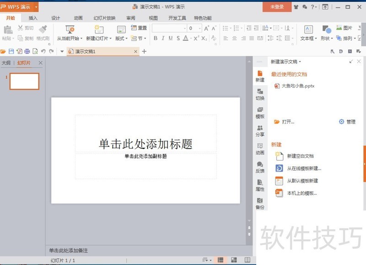This screenshot has height=265, width=366.
Task: Open the WPS 演示 application menu dropdown
Action: (x=36, y=7)
